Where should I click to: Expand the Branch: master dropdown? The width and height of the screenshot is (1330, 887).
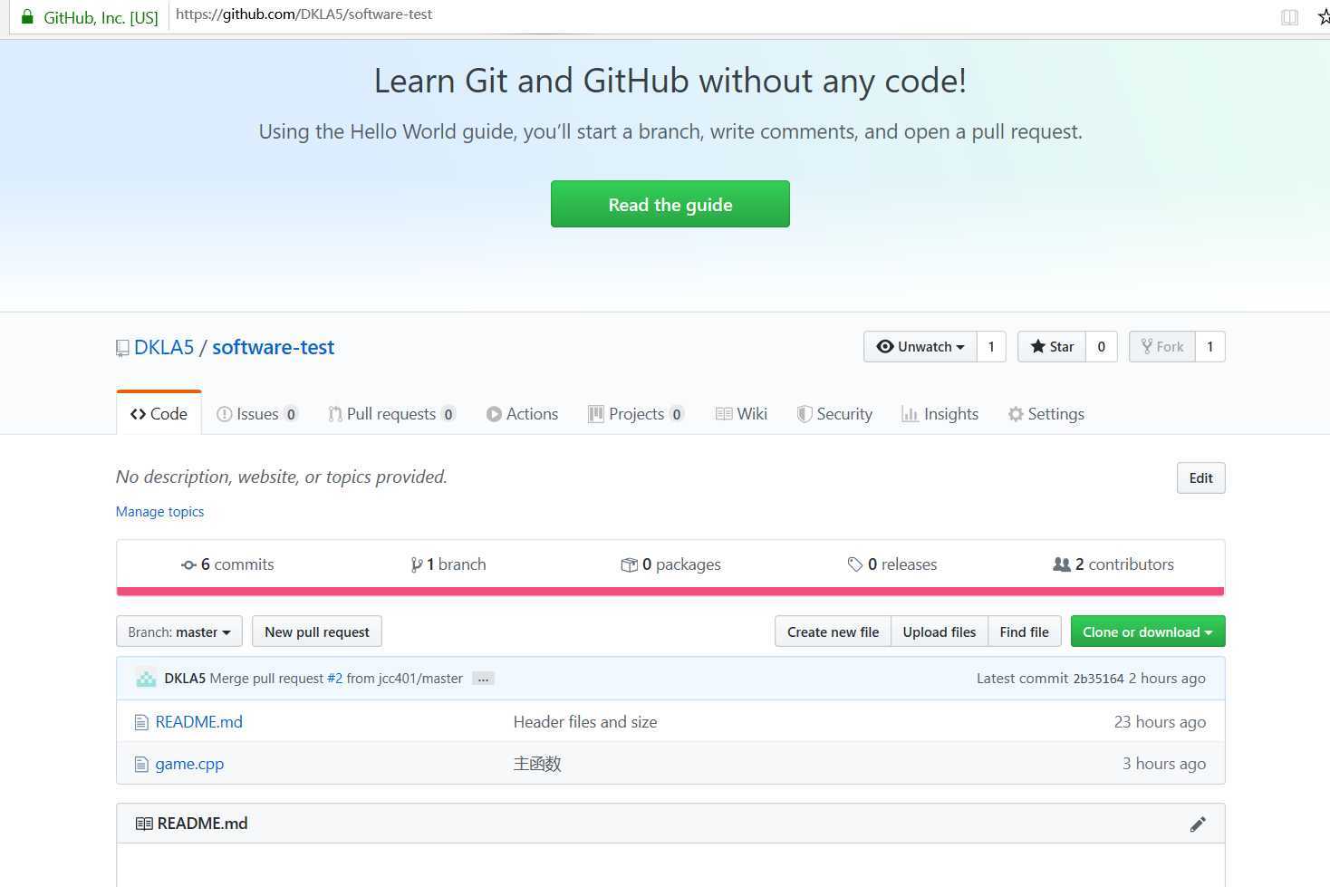click(179, 632)
